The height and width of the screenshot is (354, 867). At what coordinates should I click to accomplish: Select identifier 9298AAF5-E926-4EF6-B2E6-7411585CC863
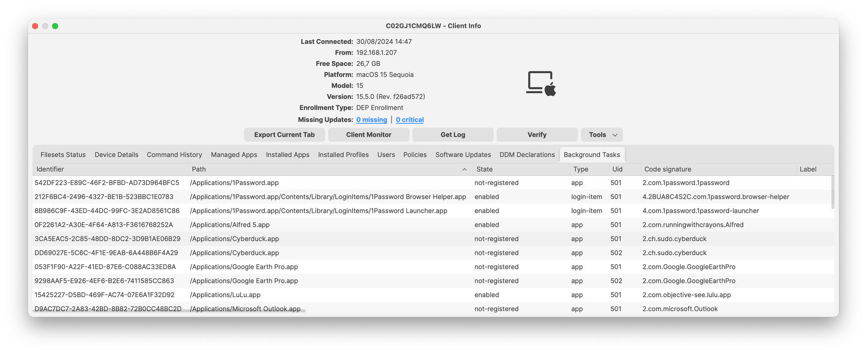point(104,280)
